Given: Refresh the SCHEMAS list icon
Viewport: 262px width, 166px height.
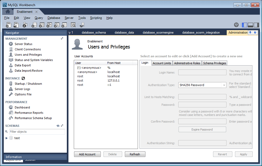Looking at the screenshot, I should pyautogui.click(x=58, y=126).
